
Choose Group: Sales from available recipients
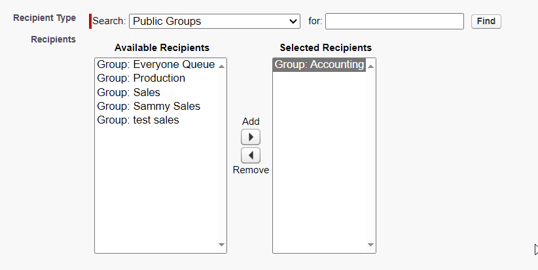pyautogui.click(x=156, y=92)
